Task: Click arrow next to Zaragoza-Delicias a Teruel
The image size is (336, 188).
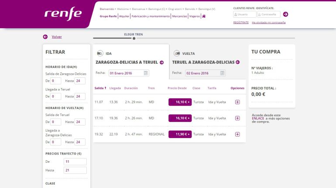Action: [162, 63]
